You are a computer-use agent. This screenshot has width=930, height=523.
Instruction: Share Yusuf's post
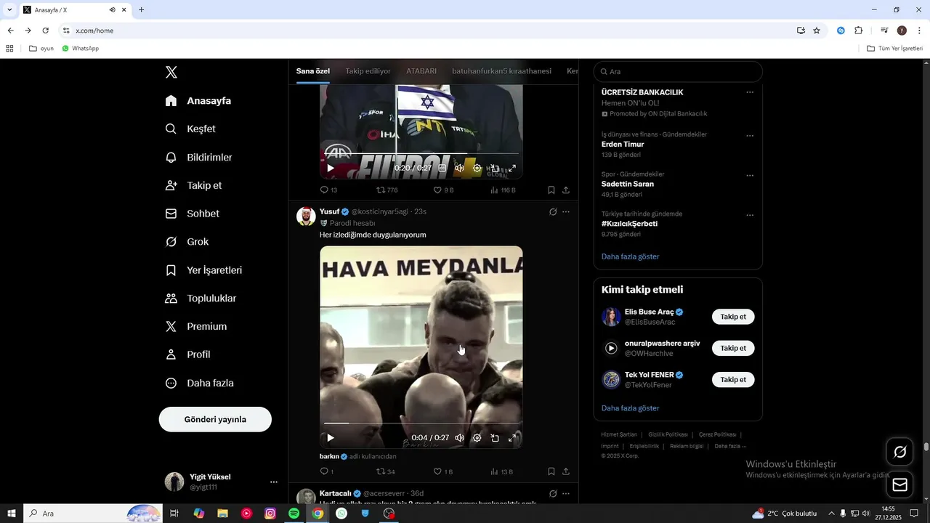point(566,471)
